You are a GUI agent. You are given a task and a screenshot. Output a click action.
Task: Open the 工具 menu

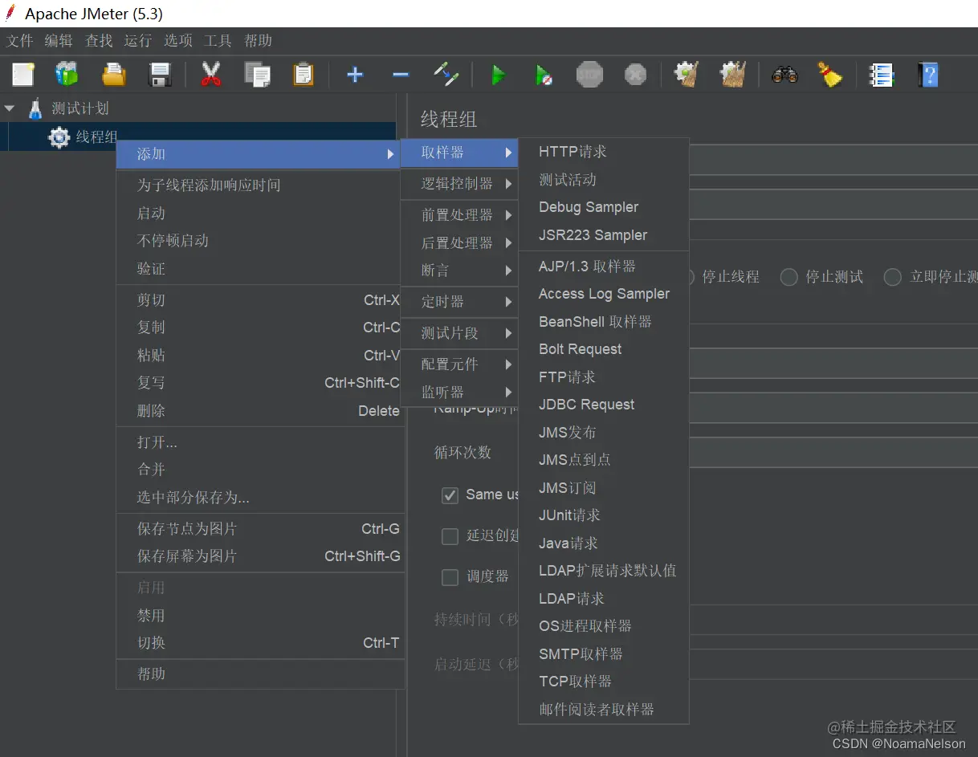tap(217, 40)
